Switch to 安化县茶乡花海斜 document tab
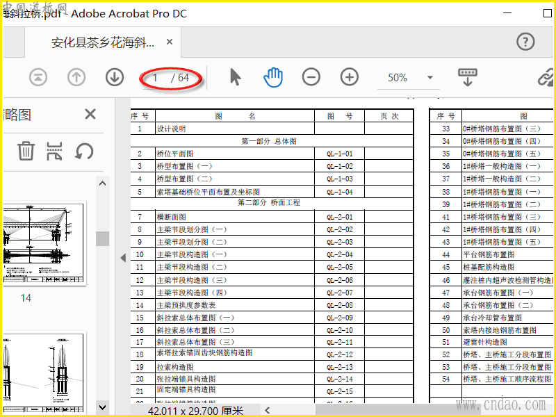 coord(103,42)
